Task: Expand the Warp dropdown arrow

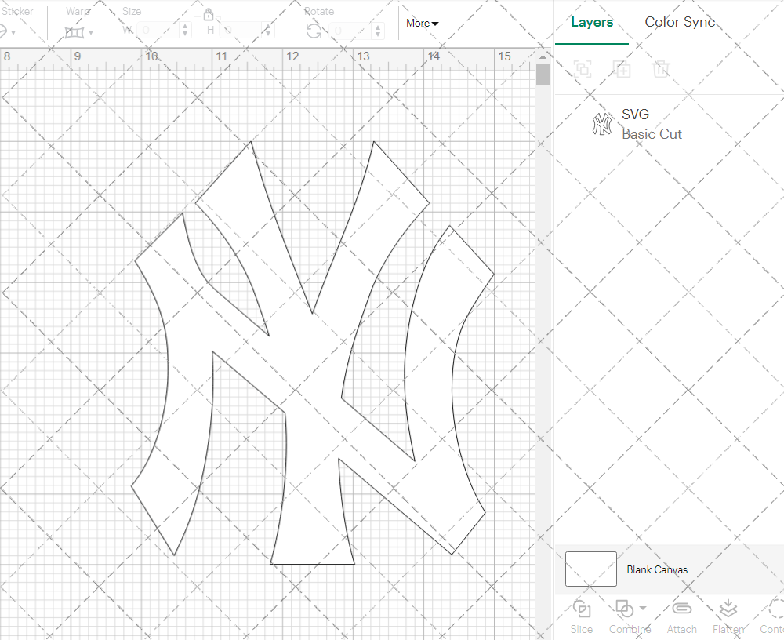Action: point(90,33)
